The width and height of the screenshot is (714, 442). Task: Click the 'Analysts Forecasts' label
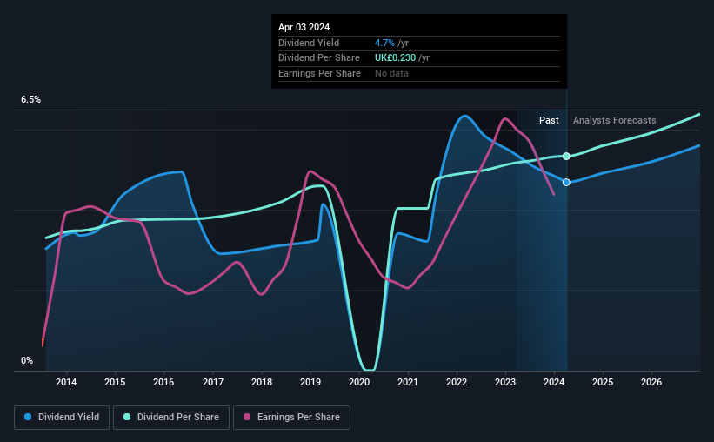click(614, 120)
